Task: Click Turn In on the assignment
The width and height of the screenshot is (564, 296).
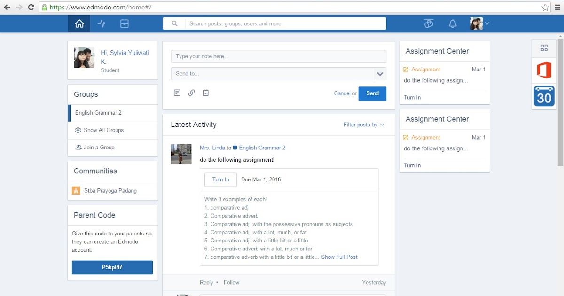Action: click(x=220, y=179)
